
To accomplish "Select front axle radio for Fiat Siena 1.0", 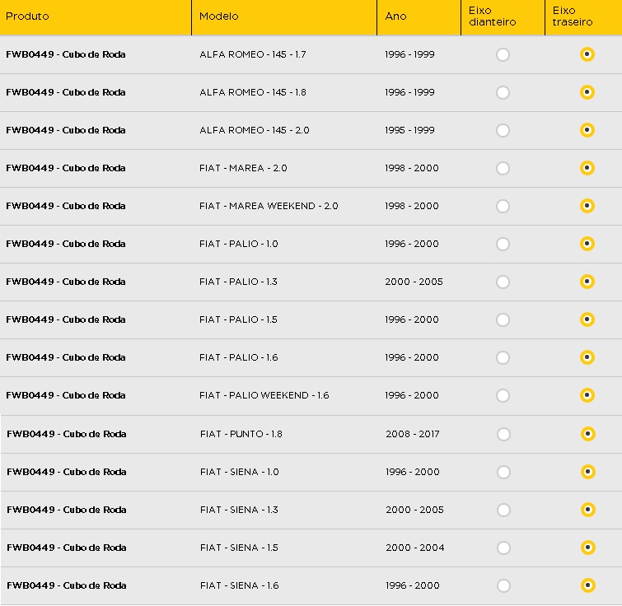I will coord(503,473).
